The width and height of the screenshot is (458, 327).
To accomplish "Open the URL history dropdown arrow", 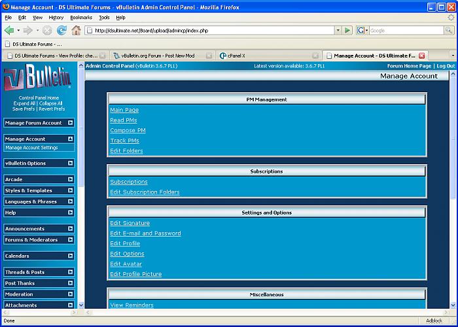I will click(x=338, y=30).
